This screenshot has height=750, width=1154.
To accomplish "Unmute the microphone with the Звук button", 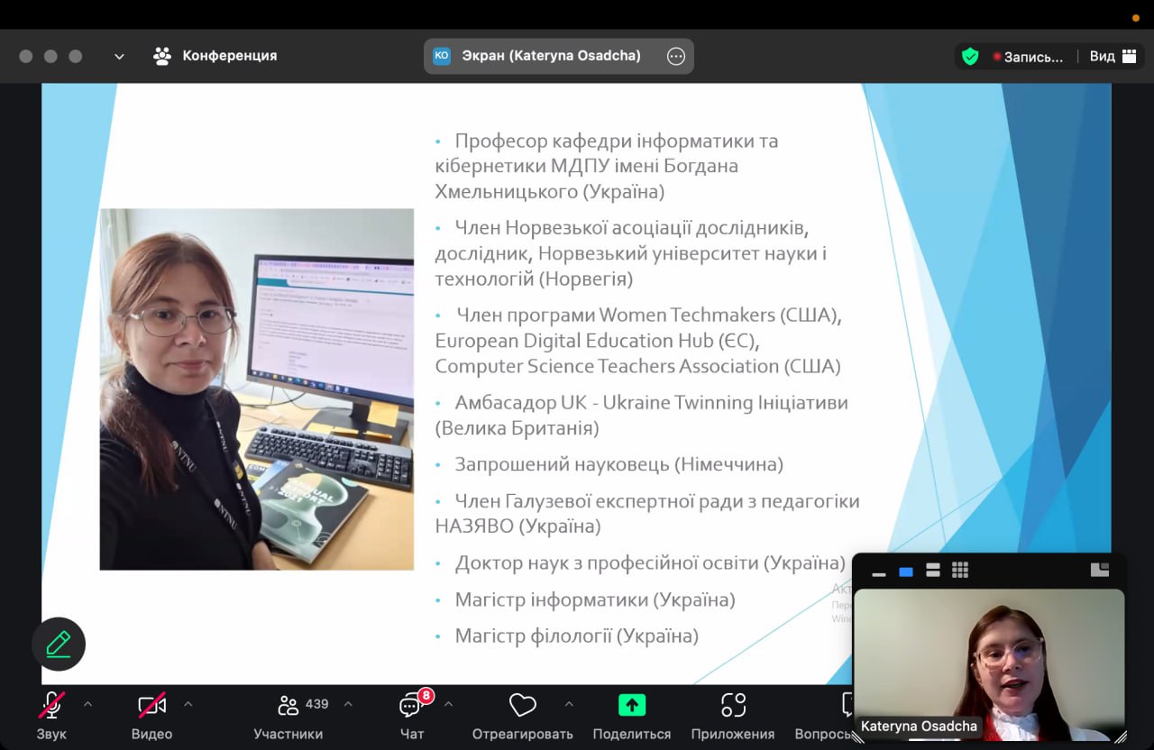I will tap(51, 705).
